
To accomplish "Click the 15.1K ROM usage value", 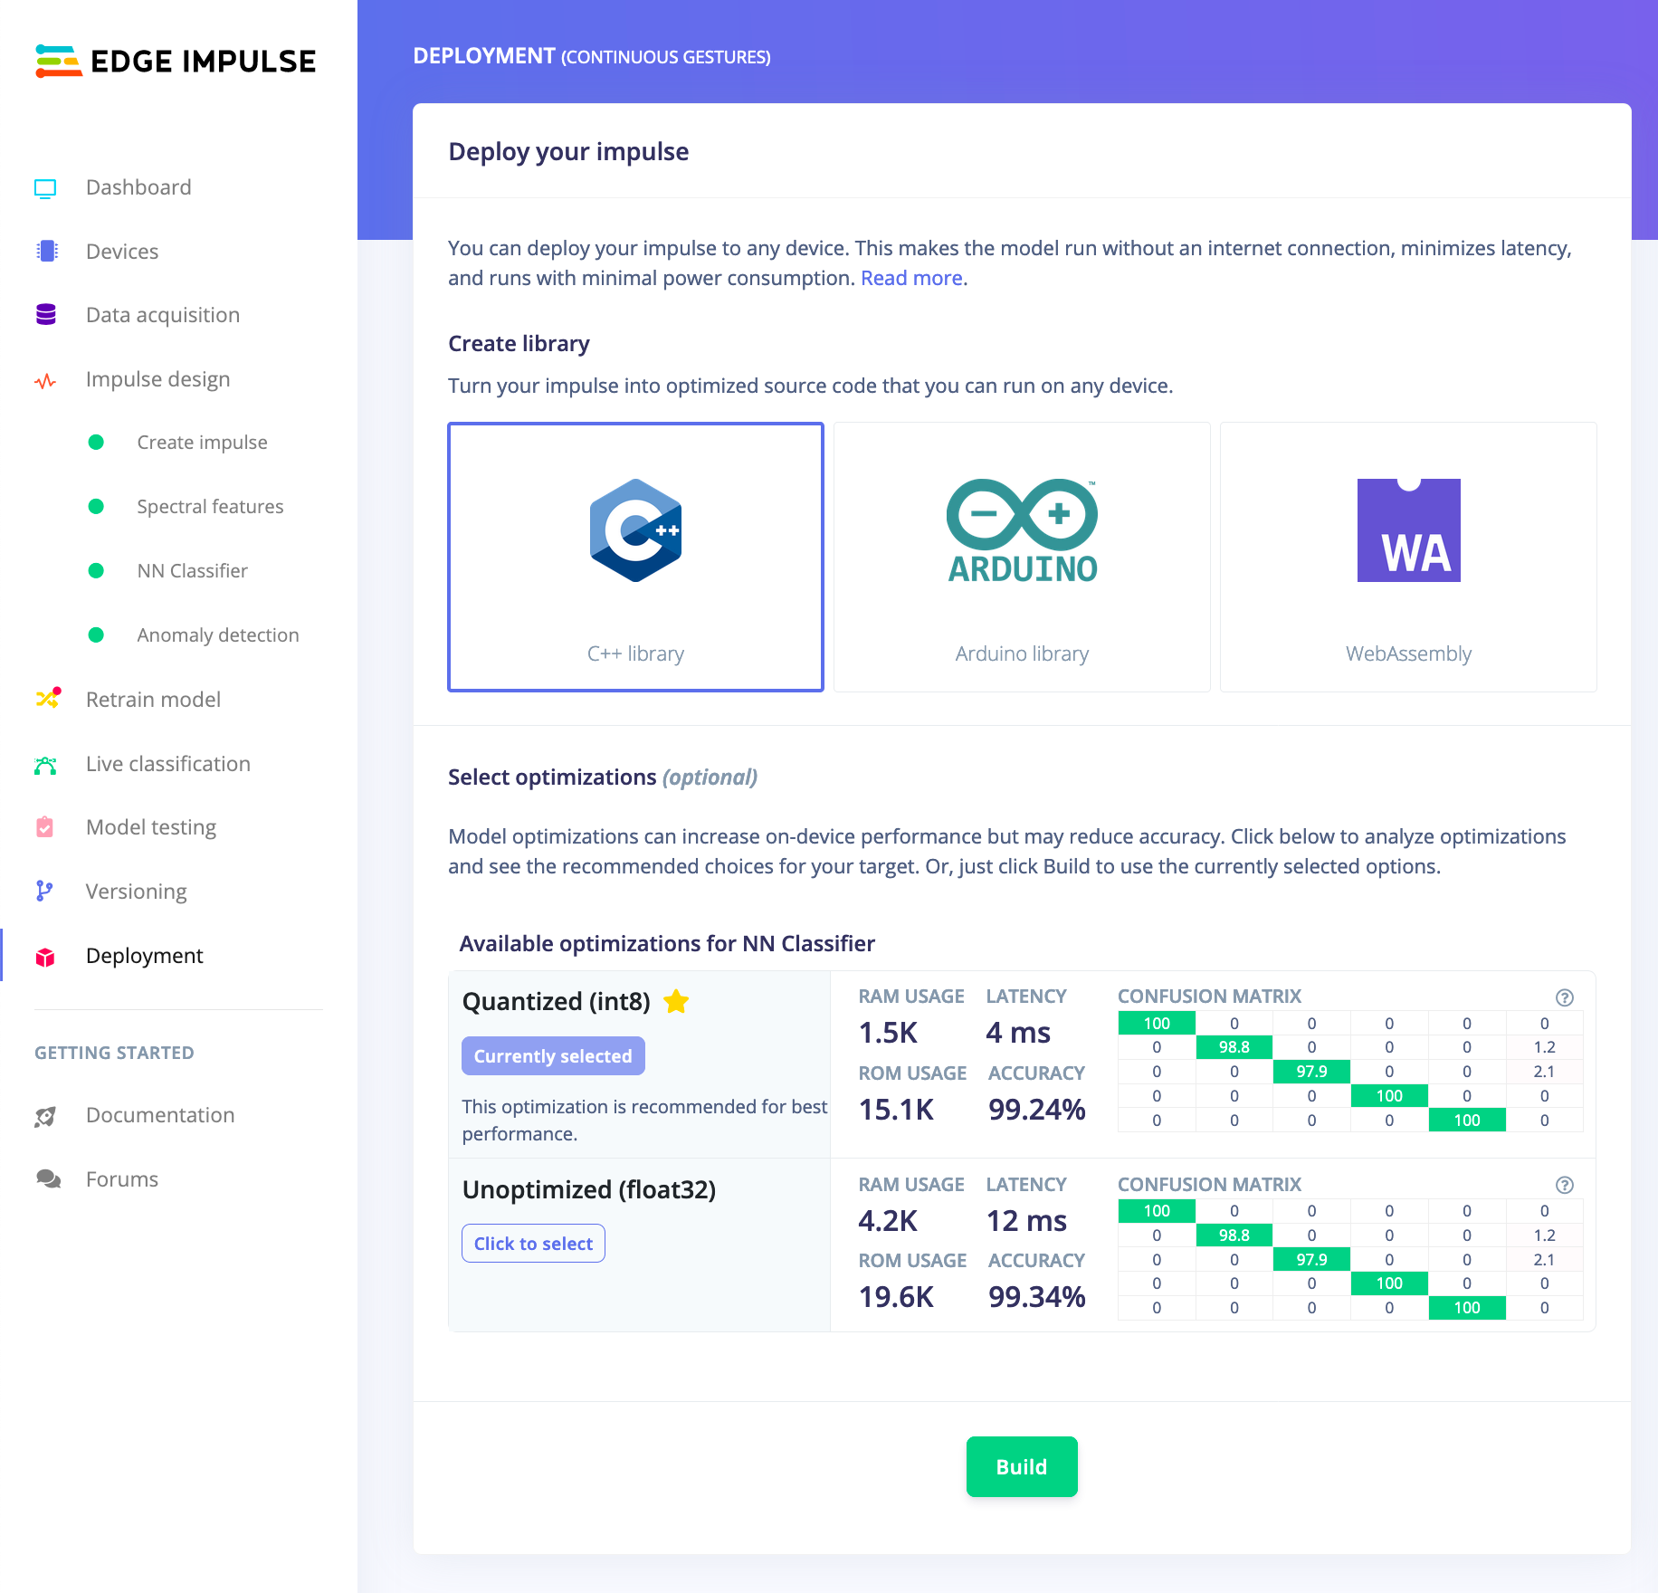I will pos(896,1110).
